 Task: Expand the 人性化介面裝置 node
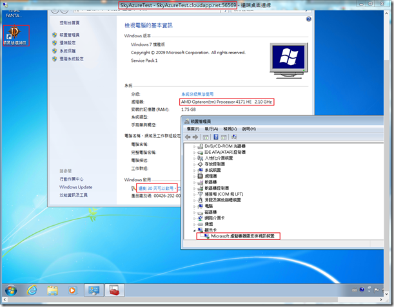click(194, 158)
